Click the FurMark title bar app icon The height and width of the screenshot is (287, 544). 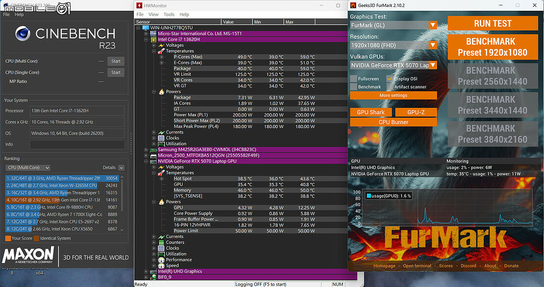[353, 5]
